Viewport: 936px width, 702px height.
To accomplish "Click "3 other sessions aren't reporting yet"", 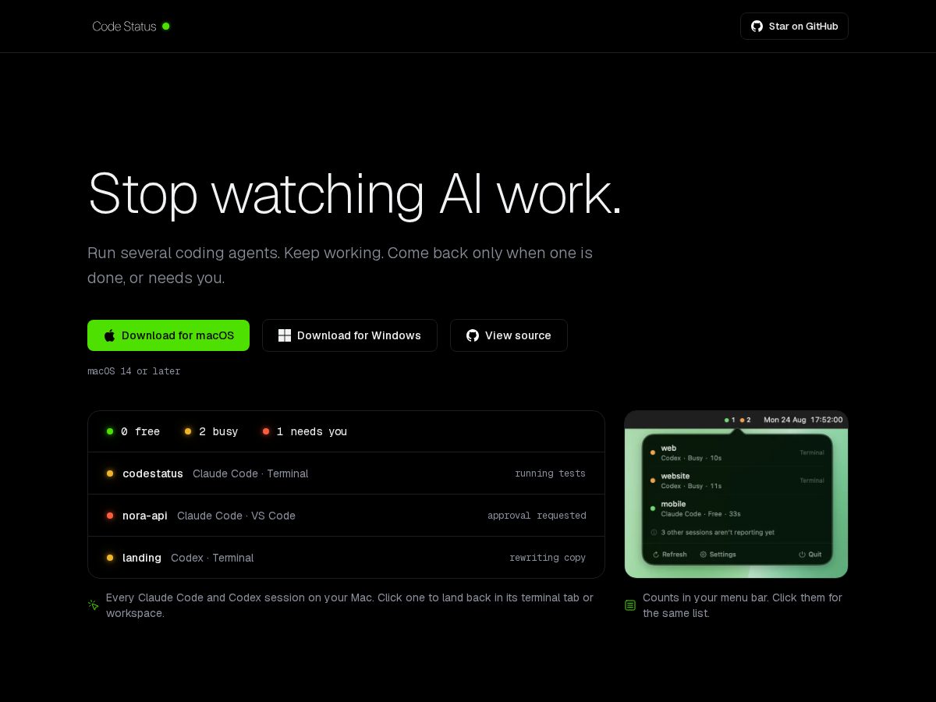I will pos(718,533).
